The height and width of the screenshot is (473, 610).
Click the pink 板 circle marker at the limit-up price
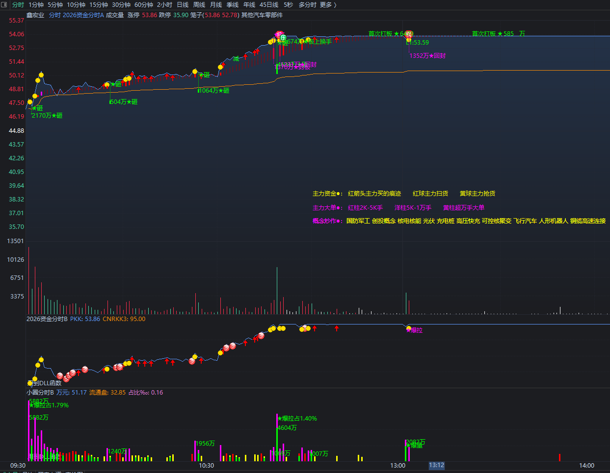coord(279,35)
